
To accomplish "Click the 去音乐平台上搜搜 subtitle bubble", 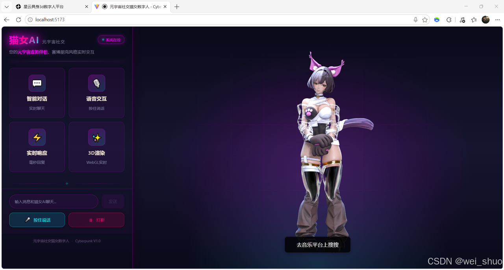I will (x=317, y=245).
